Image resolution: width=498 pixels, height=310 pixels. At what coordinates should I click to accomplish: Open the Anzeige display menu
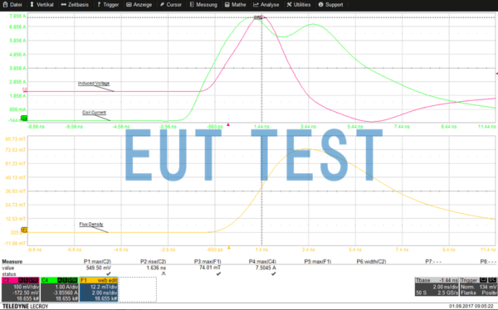pos(139,5)
